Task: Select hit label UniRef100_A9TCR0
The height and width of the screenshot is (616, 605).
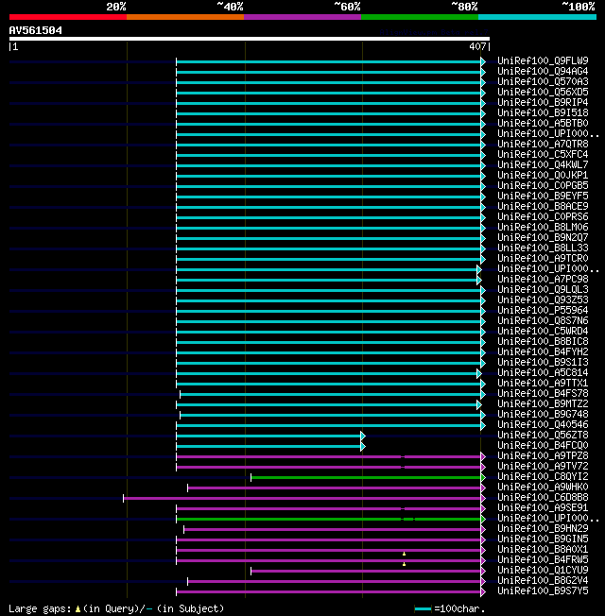Action: pos(543,259)
